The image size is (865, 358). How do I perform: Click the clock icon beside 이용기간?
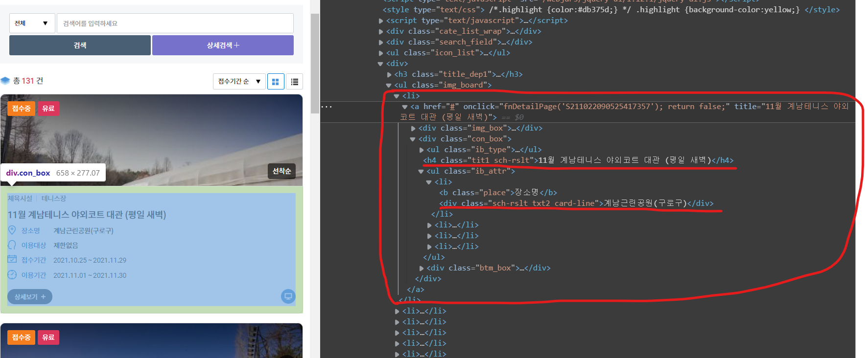click(12, 275)
